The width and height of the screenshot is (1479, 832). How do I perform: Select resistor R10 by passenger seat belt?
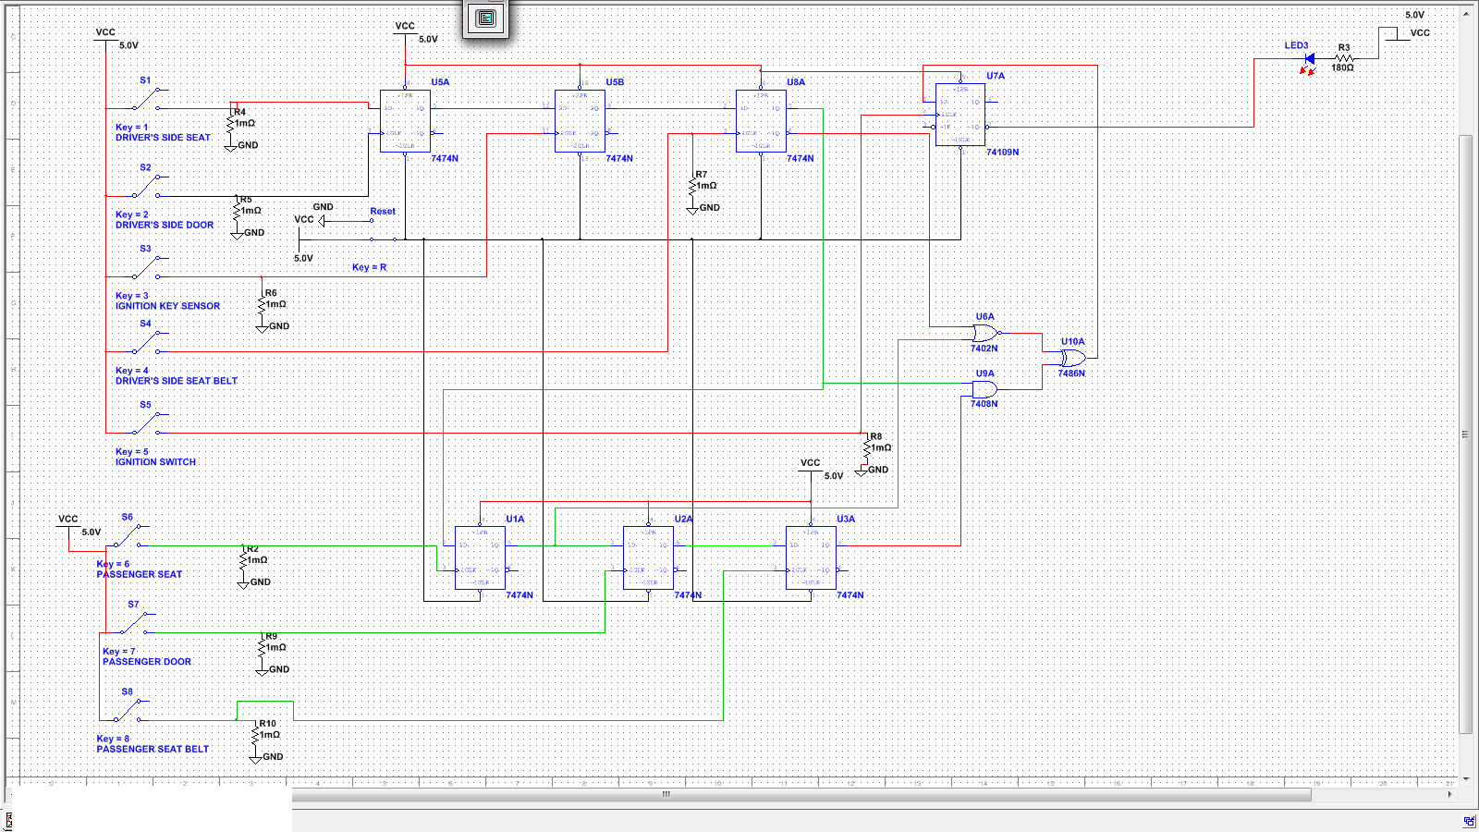pyautogui.click(x=256, y=733)
